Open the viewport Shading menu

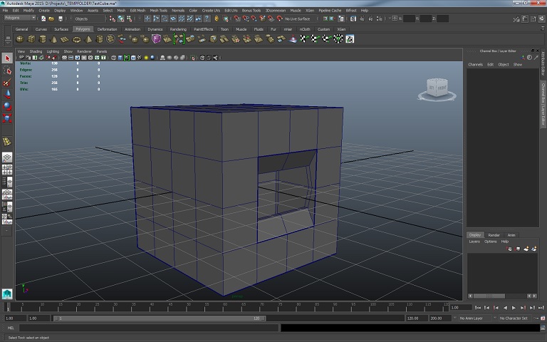(x=36, y=51)
